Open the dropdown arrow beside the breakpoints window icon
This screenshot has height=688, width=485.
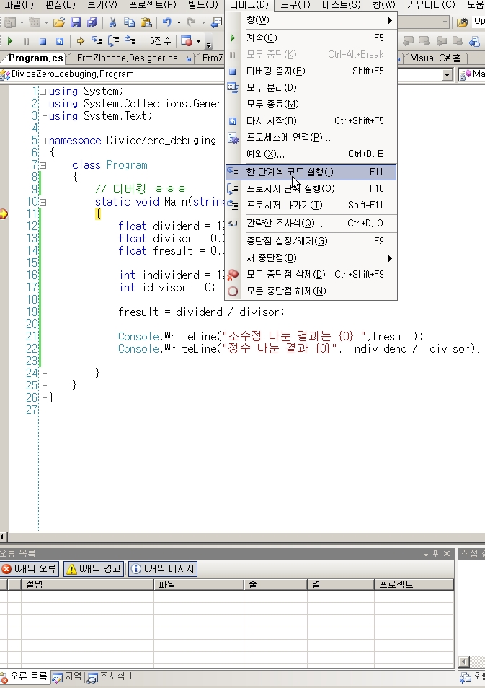point(198,42)
